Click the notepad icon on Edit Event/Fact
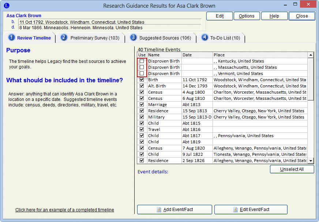Viewport: 319px width, 222px height. [235, 210]
